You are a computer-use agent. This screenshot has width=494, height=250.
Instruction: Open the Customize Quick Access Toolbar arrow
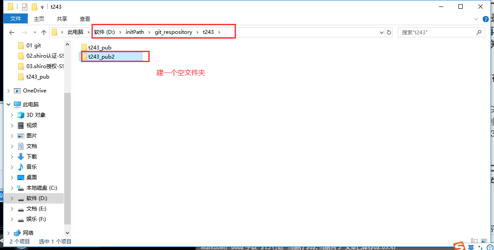pyautogui.click(x=42, y=7)
